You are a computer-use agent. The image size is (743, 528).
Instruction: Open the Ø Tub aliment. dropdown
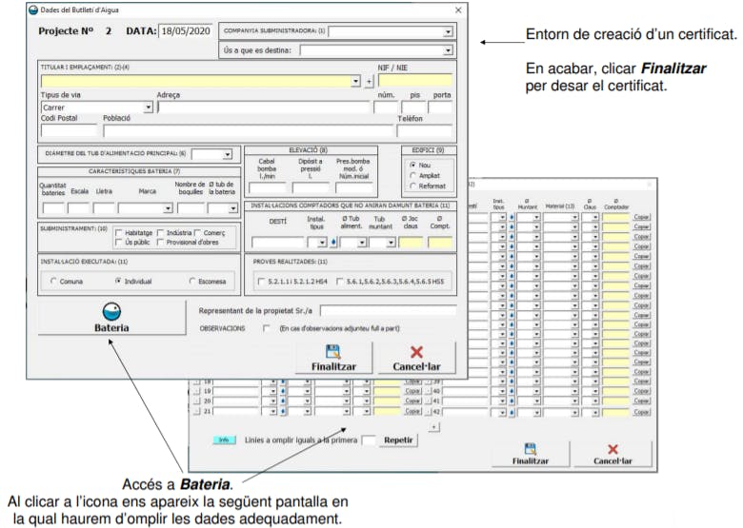pyautogui.click(x=362, y=243)
